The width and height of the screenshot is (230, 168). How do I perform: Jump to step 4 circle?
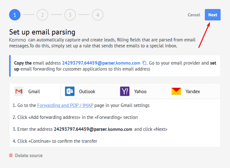pos(98,15)
